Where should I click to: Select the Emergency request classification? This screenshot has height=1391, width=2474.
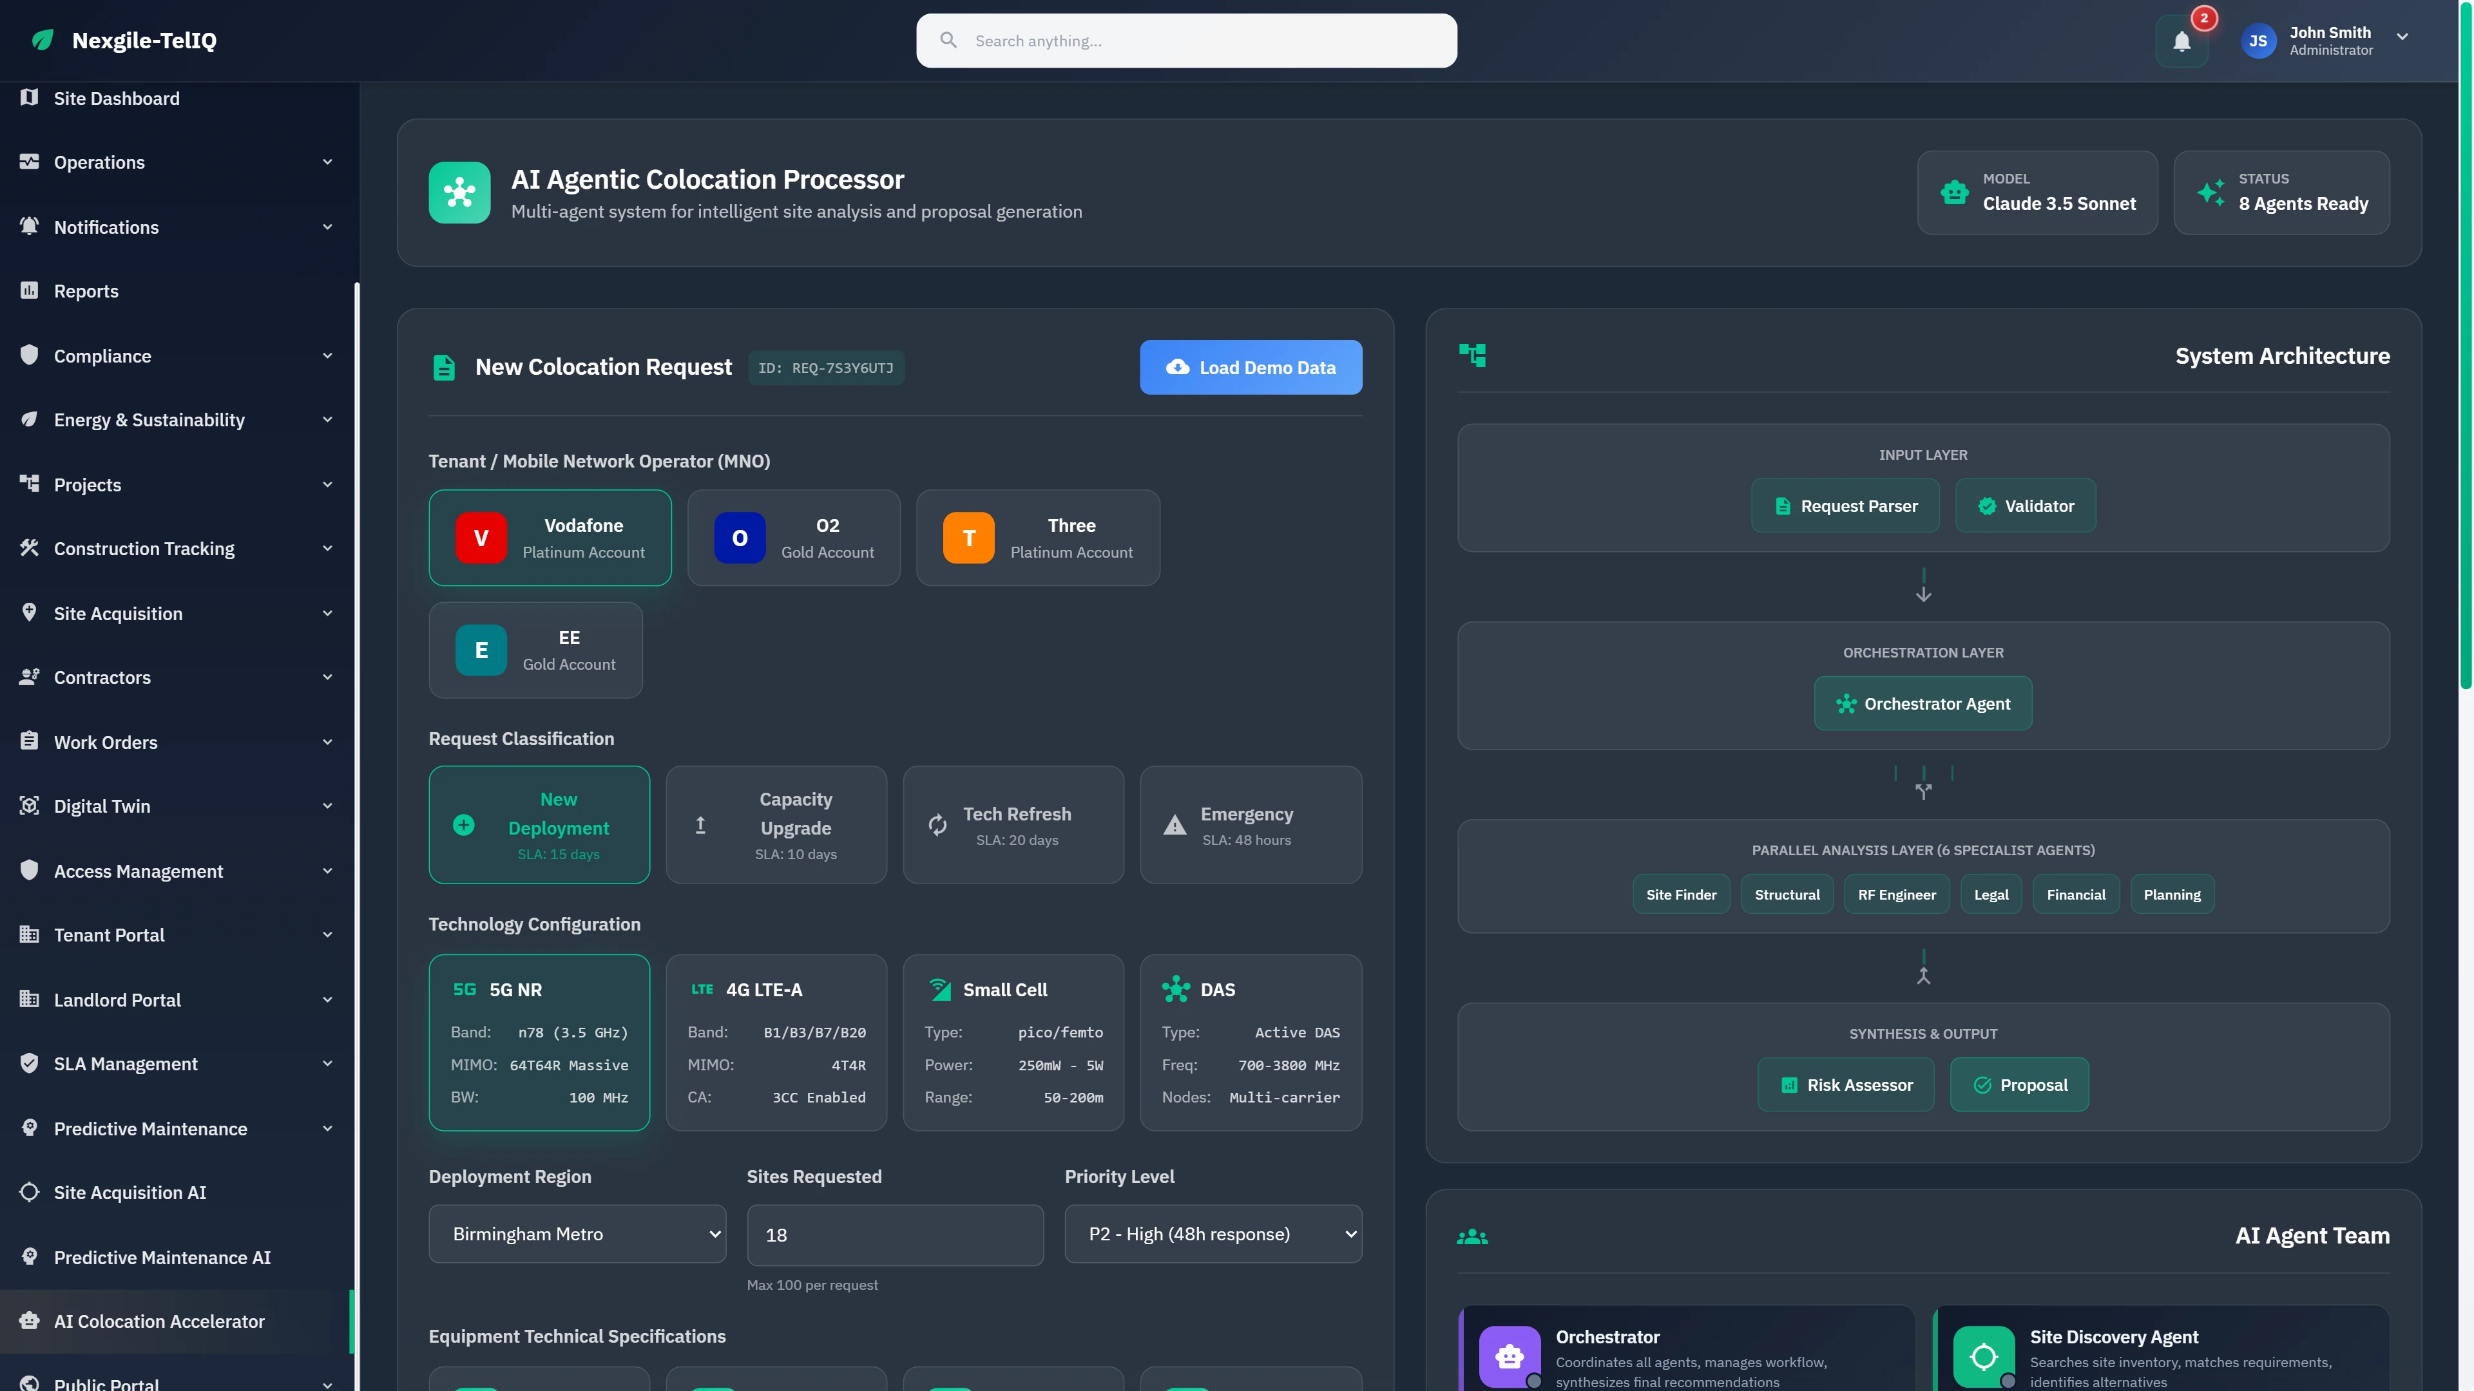(1249, 824)
